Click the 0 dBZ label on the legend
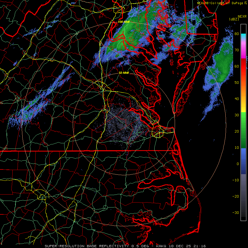 point(238,164)
